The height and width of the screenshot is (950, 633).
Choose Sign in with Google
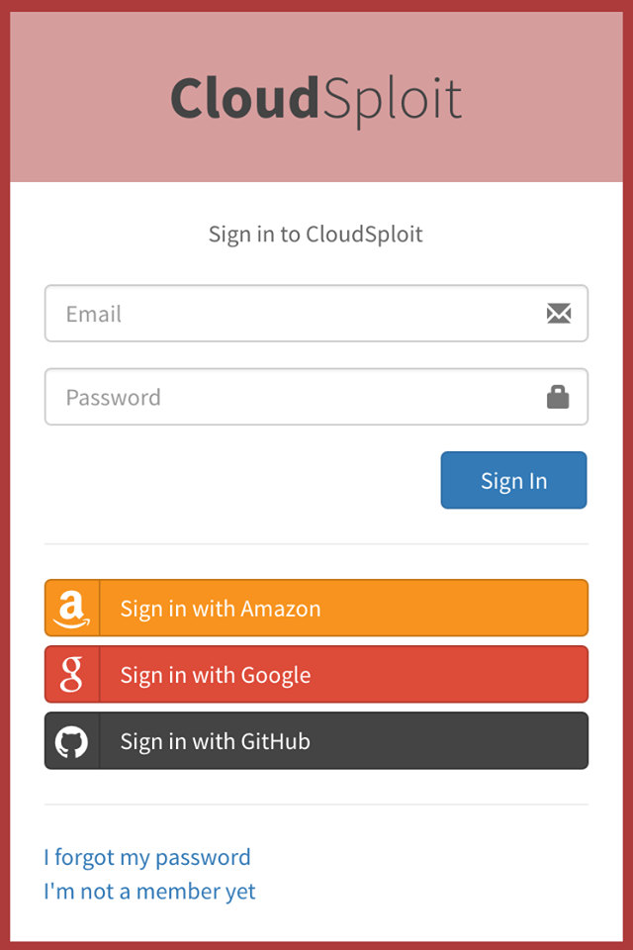341,675
